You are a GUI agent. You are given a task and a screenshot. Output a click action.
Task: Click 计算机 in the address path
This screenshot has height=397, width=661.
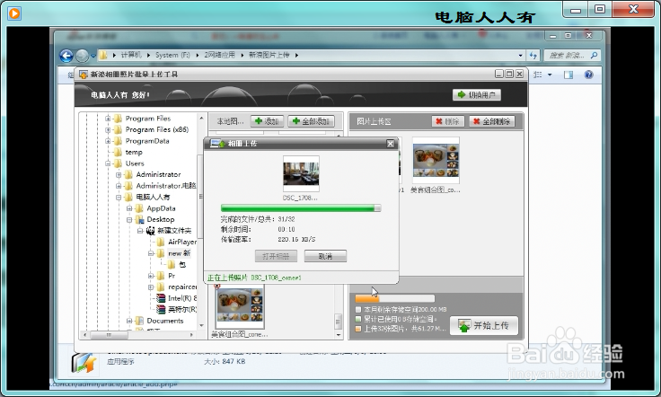(x=131, y=55)
